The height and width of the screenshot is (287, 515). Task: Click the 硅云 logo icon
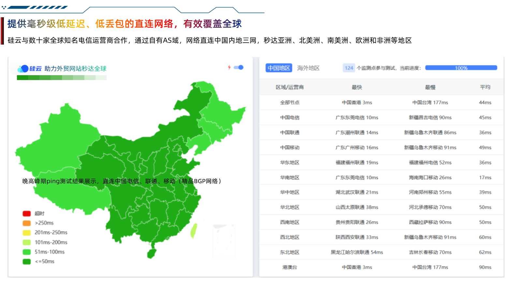(x=29, y=69)
